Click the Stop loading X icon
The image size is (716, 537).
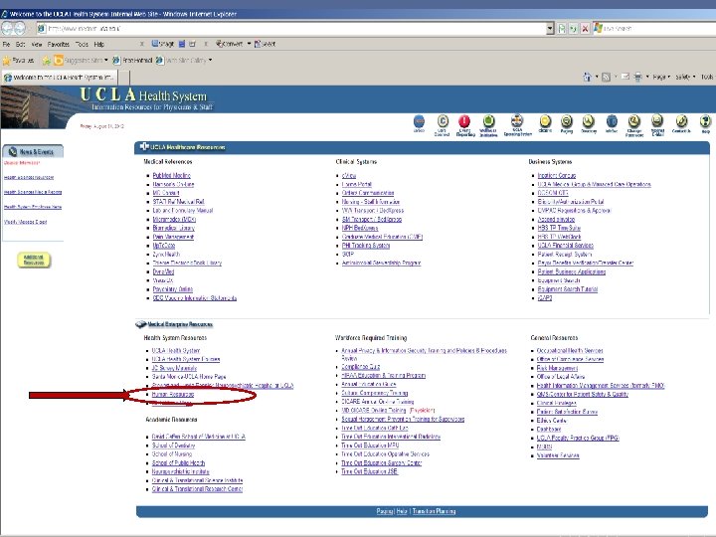coord(585,29)
